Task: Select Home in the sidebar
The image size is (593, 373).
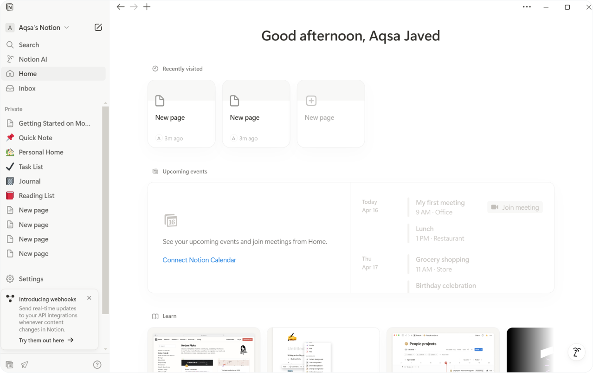Action: coord(54,74)
